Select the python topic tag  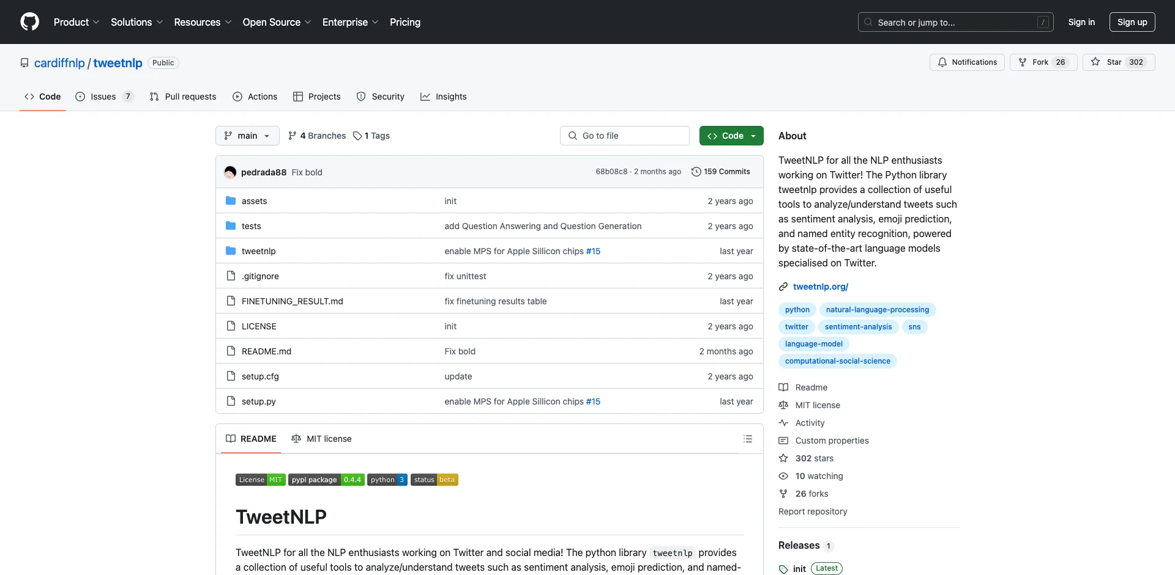(797, 310)
